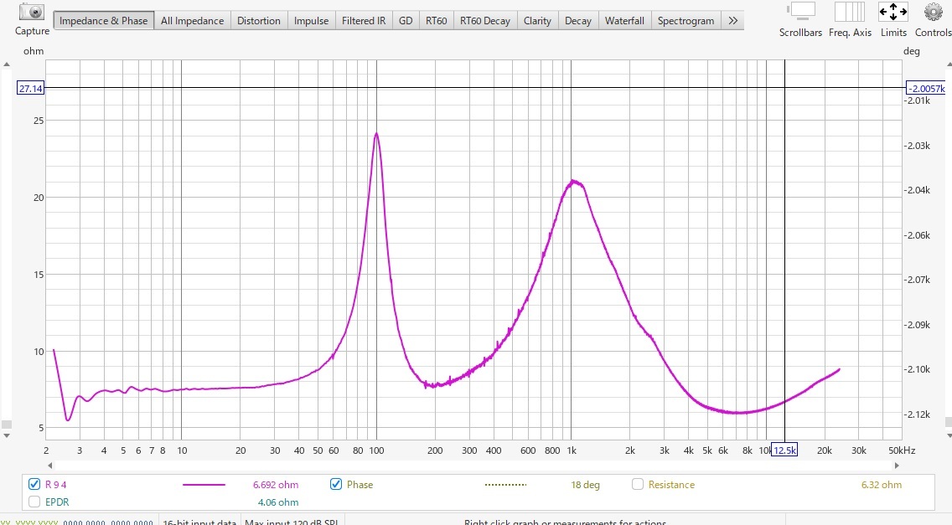Click the magenta R 9 4 line swatch
The image size is (952, 525).
[x=204, y=485]
